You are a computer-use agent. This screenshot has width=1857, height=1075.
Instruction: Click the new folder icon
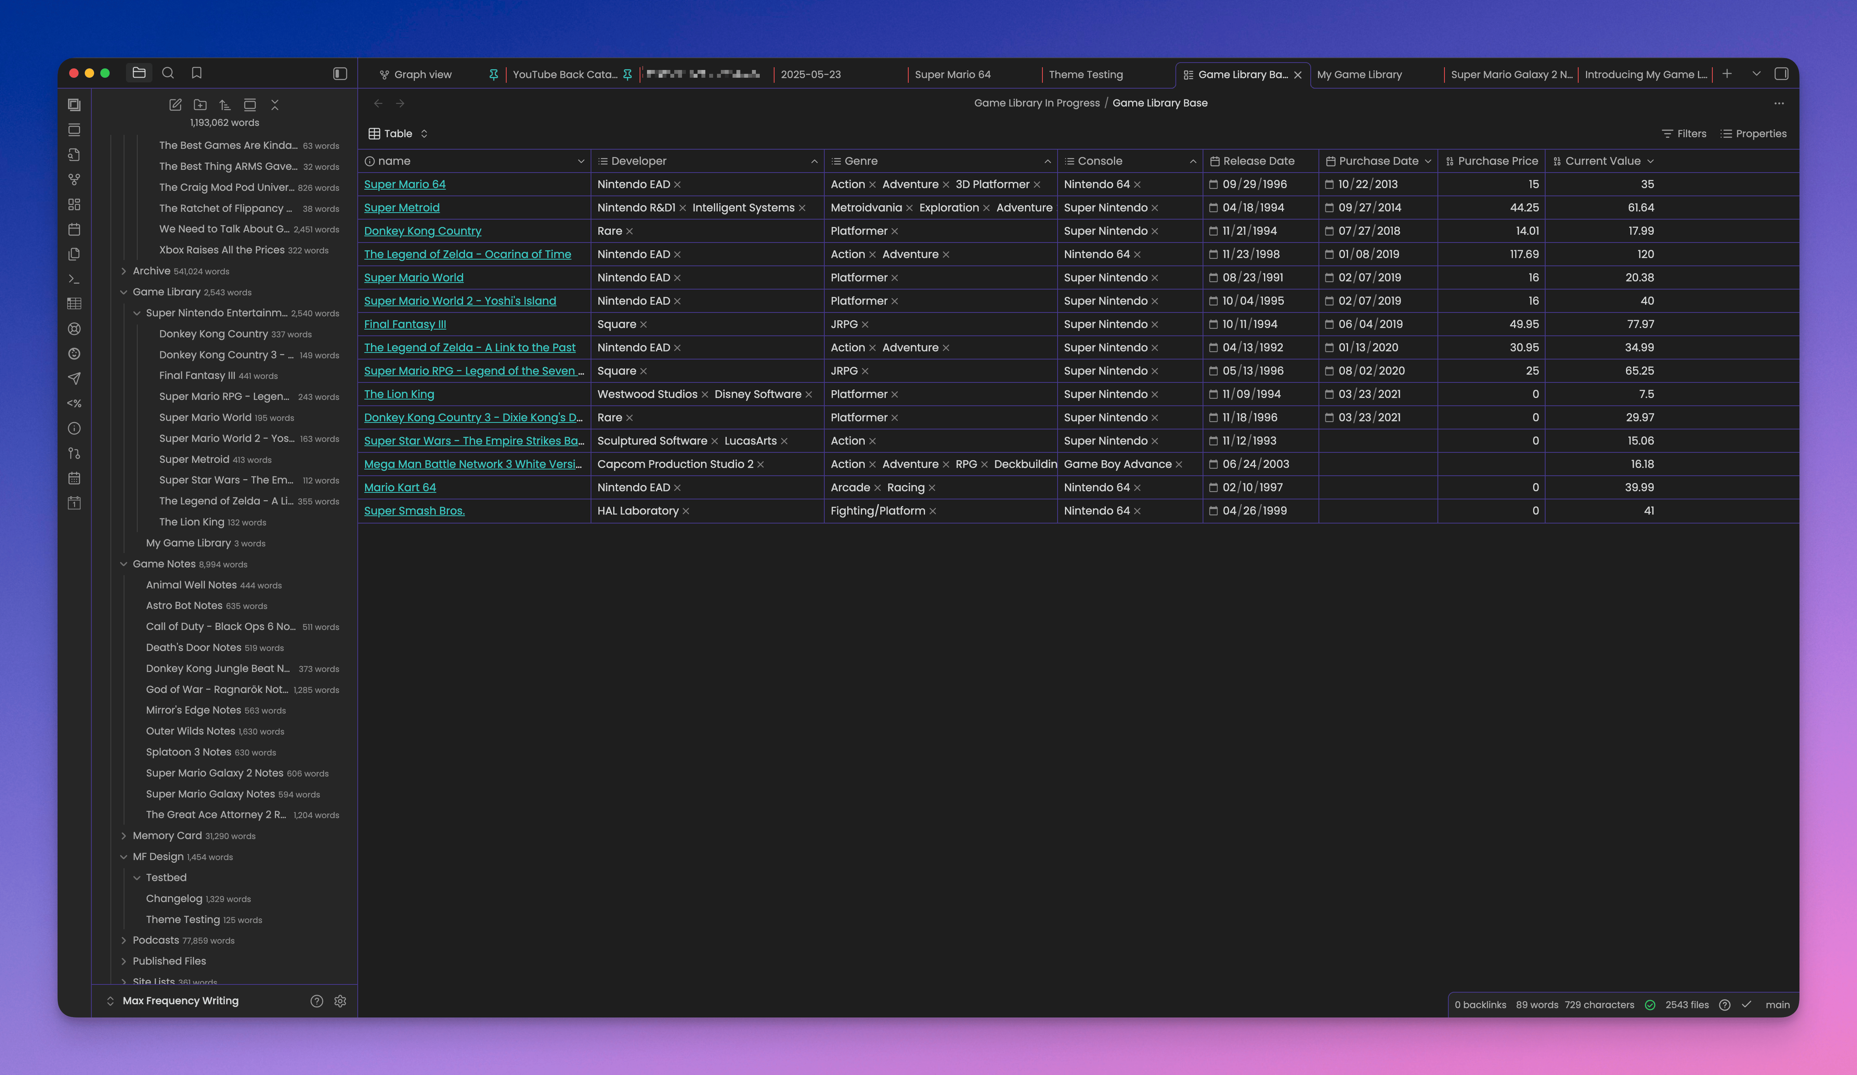click(200, 105)
